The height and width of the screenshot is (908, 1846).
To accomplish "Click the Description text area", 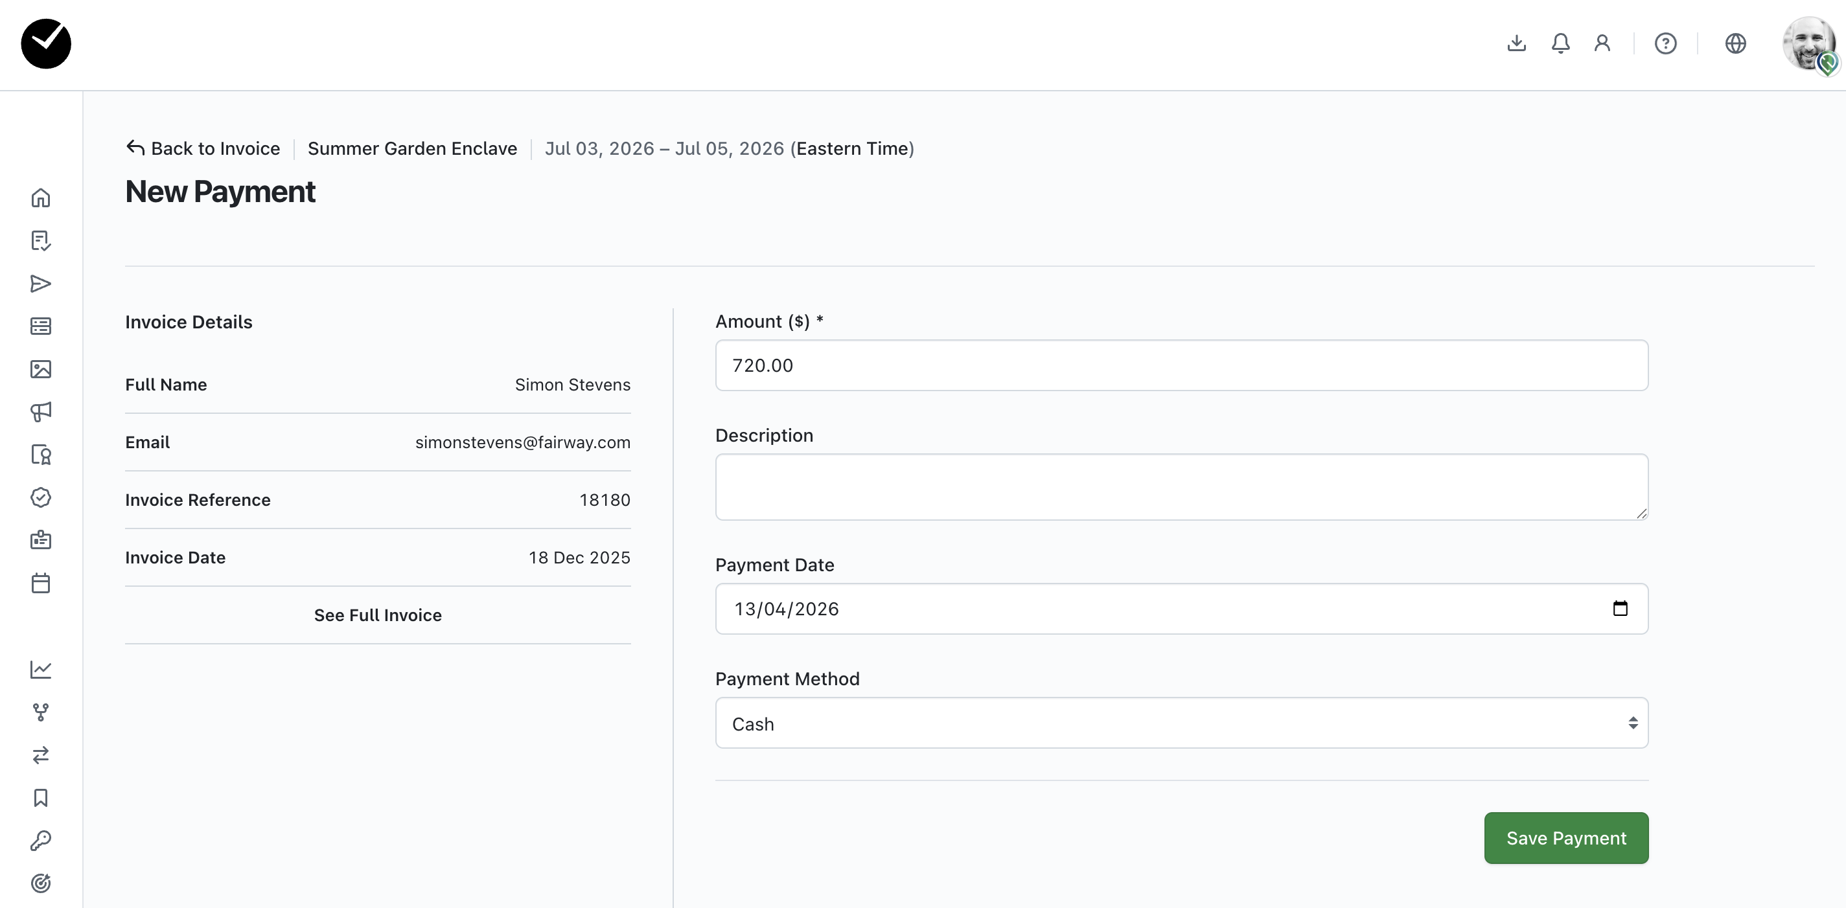I will [1181, 487].
